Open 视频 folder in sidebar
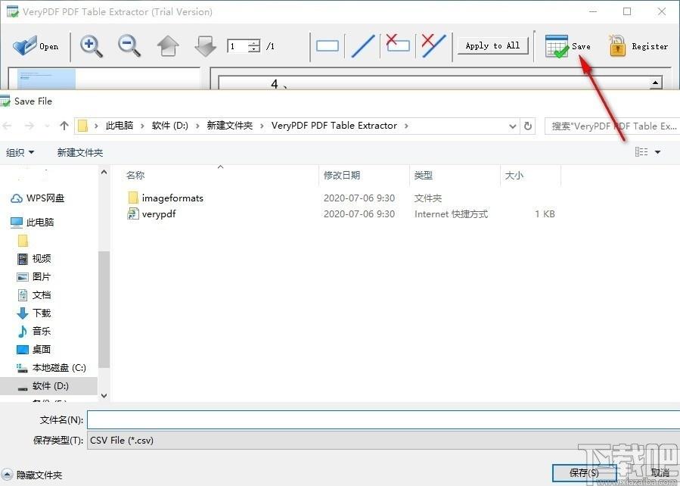680x486 pixels. tap(34, 259)
